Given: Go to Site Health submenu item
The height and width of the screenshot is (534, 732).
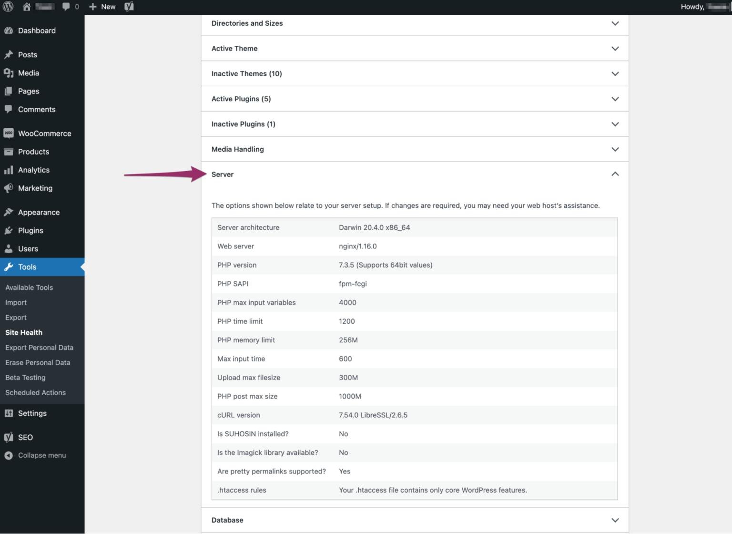Looking at the screenshot, I should pos(24,333).
